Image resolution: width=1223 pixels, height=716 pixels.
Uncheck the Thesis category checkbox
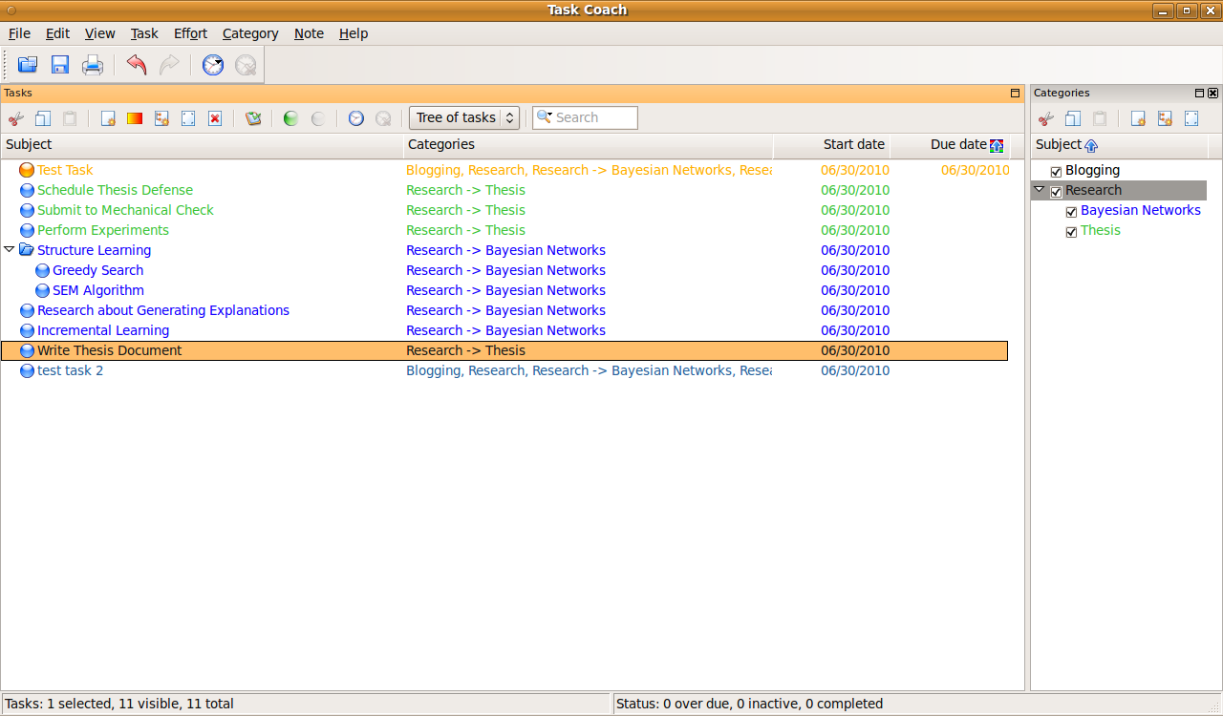tap(1071, 231)
